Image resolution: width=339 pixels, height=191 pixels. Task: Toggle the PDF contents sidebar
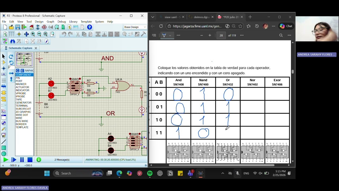pos(154,35)
